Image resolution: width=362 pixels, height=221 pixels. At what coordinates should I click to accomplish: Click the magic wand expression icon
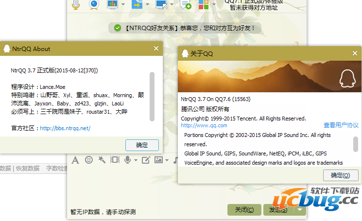click(x=102, y=159)
